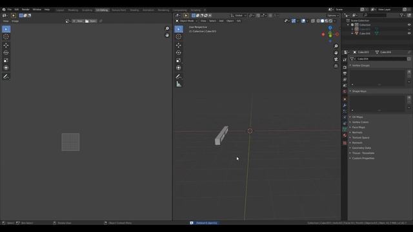Open the Render menu
413x232 pixels.
click(26, 10)
